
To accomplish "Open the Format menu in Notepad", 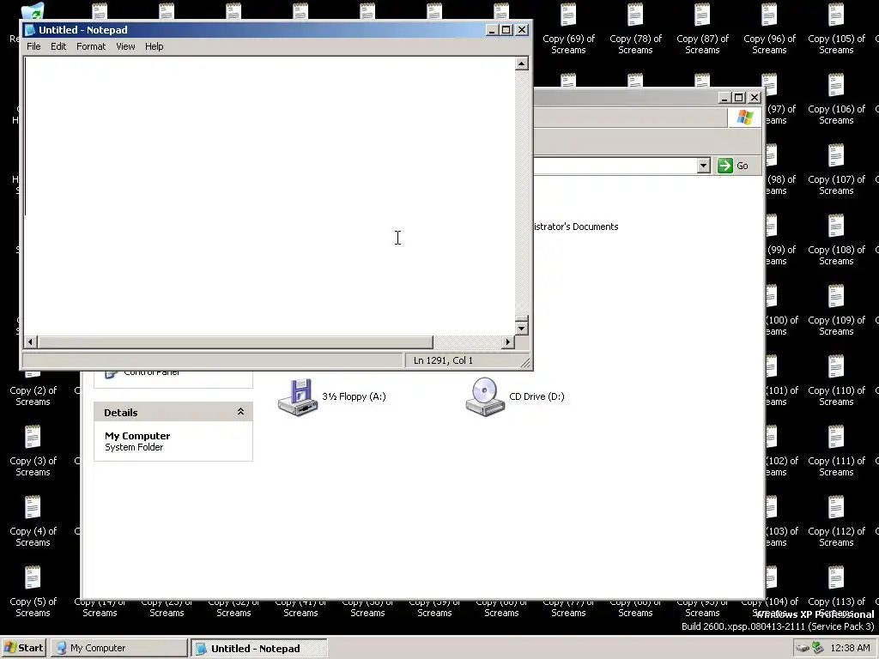I will pyautogui.click(x=91, y=46).
